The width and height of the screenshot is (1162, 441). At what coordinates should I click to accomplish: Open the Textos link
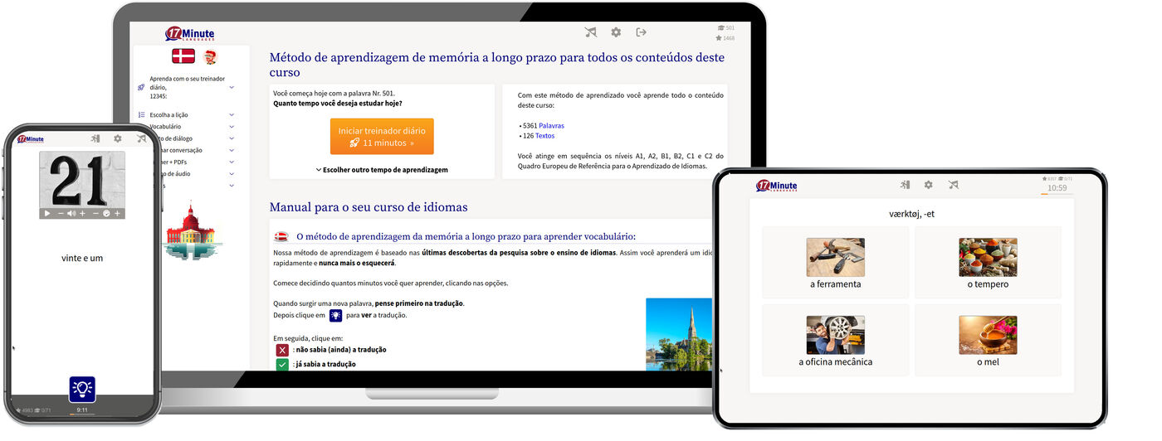point(544,135)
